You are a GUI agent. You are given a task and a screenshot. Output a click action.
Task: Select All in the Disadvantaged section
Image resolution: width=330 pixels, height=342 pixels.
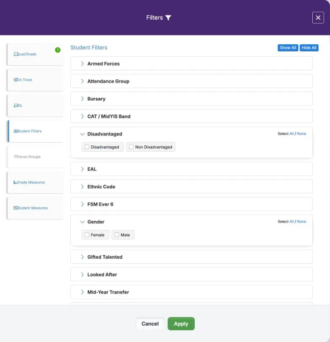point(291,134)
